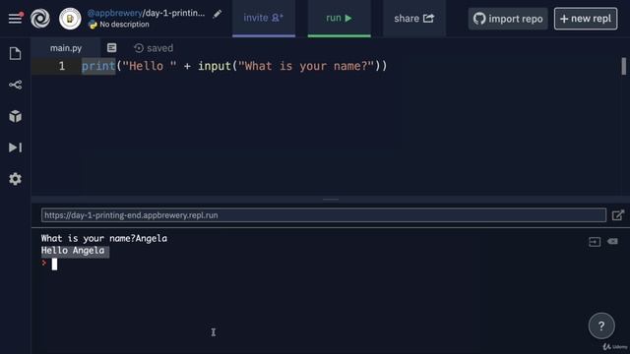Click the "What is your name?" string in code

tap(306, 66)
